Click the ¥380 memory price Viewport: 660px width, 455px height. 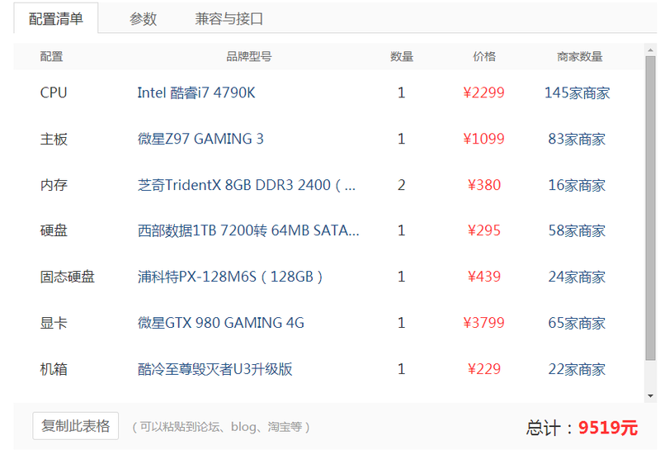484,185
